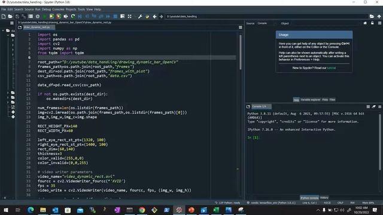Stop debugging blue square icon
This screenshot has width=383, height=215.
pyautogui.click(x=115, y=16)
